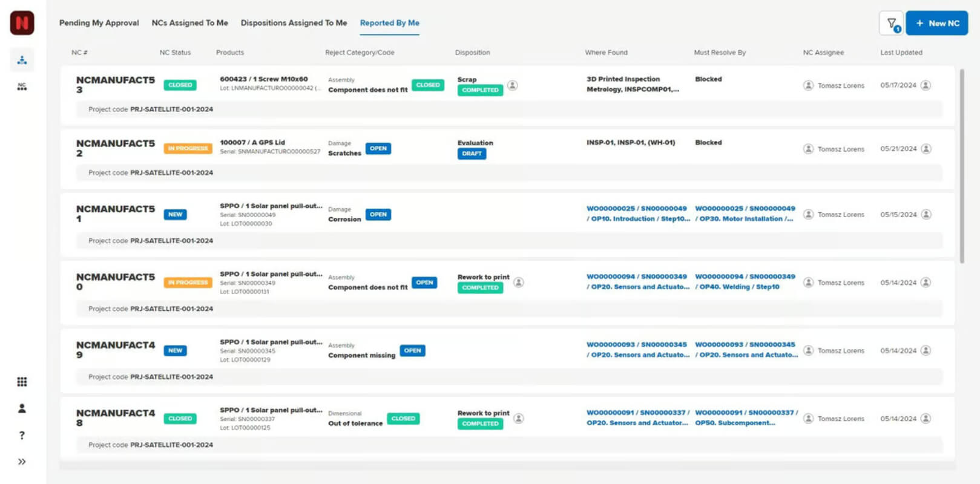Switch to Dispositions Assigned To Me tab
The width and height of the screenshot is (980, 484).
click(294, 23)
